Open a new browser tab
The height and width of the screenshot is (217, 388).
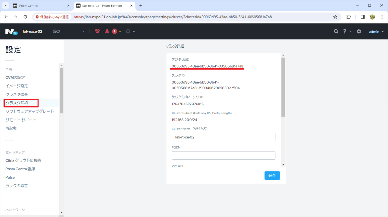pyautogui.click(x=141, y=6)
